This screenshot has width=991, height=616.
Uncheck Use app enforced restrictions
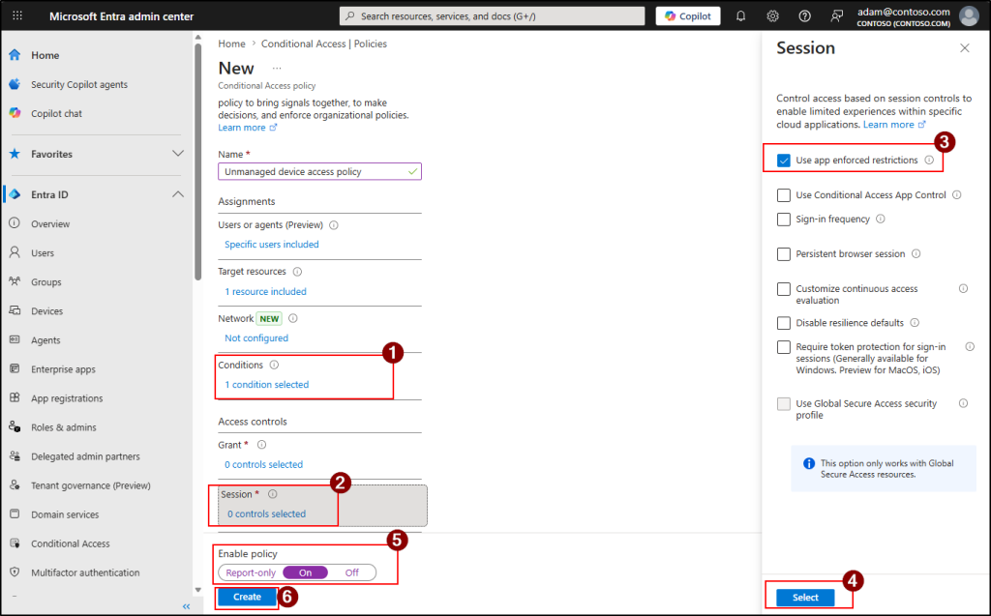[784, 161]
